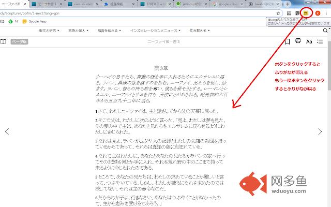Open the Chrome profile avatar K
This screenshot has width=331, height=207.
pos(318,13)
